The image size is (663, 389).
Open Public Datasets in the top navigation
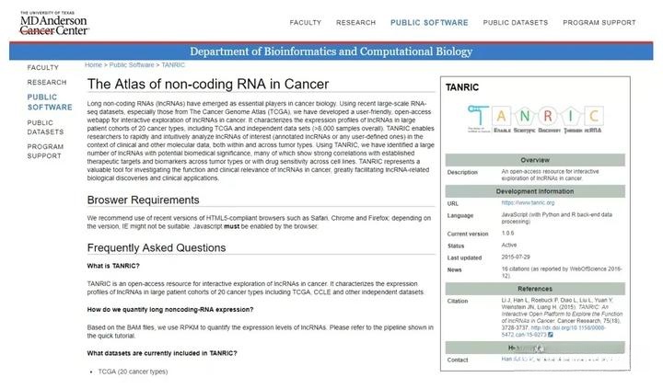click(x=516, y=22)
